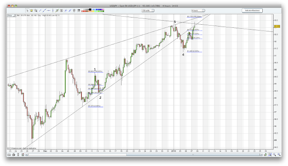
Task: Click the wave label 3 annotation
Action: [175, 22]
